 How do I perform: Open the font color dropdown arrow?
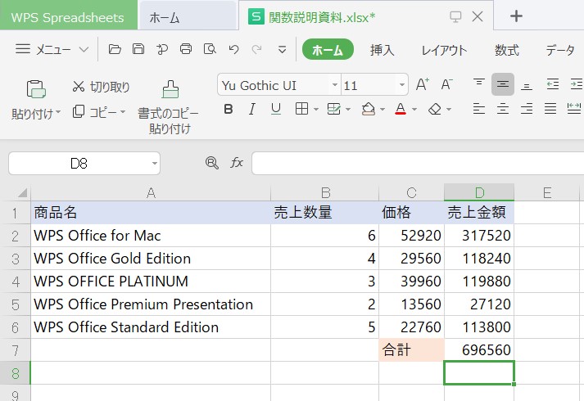(x=414, y=110)
